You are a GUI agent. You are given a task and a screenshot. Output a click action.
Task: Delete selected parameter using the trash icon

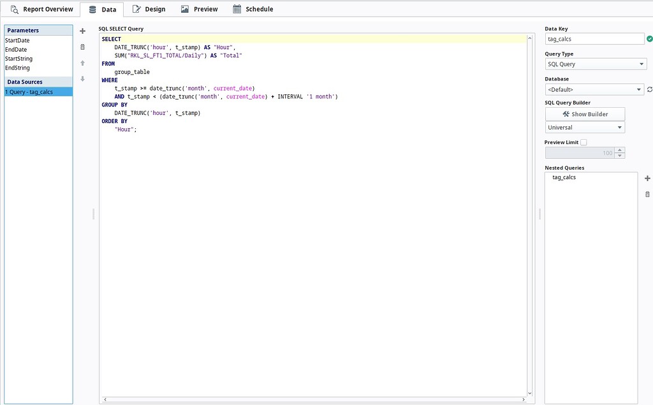pos(82,47)
